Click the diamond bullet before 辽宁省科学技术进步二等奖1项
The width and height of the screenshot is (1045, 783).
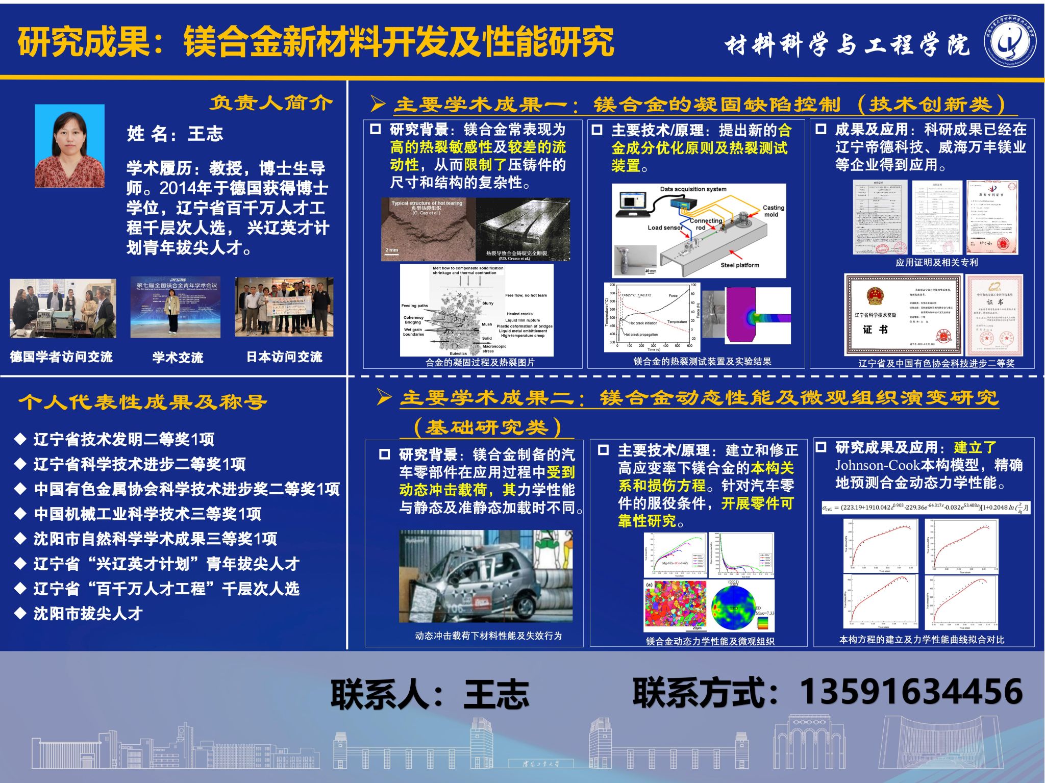tap(20, 464)
